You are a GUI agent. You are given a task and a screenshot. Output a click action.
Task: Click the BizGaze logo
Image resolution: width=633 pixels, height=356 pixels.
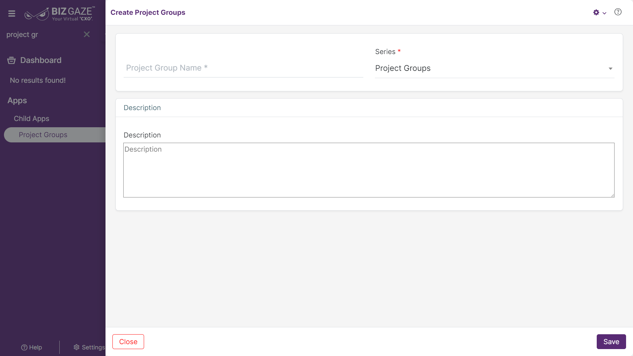click(x=60, y=14)
